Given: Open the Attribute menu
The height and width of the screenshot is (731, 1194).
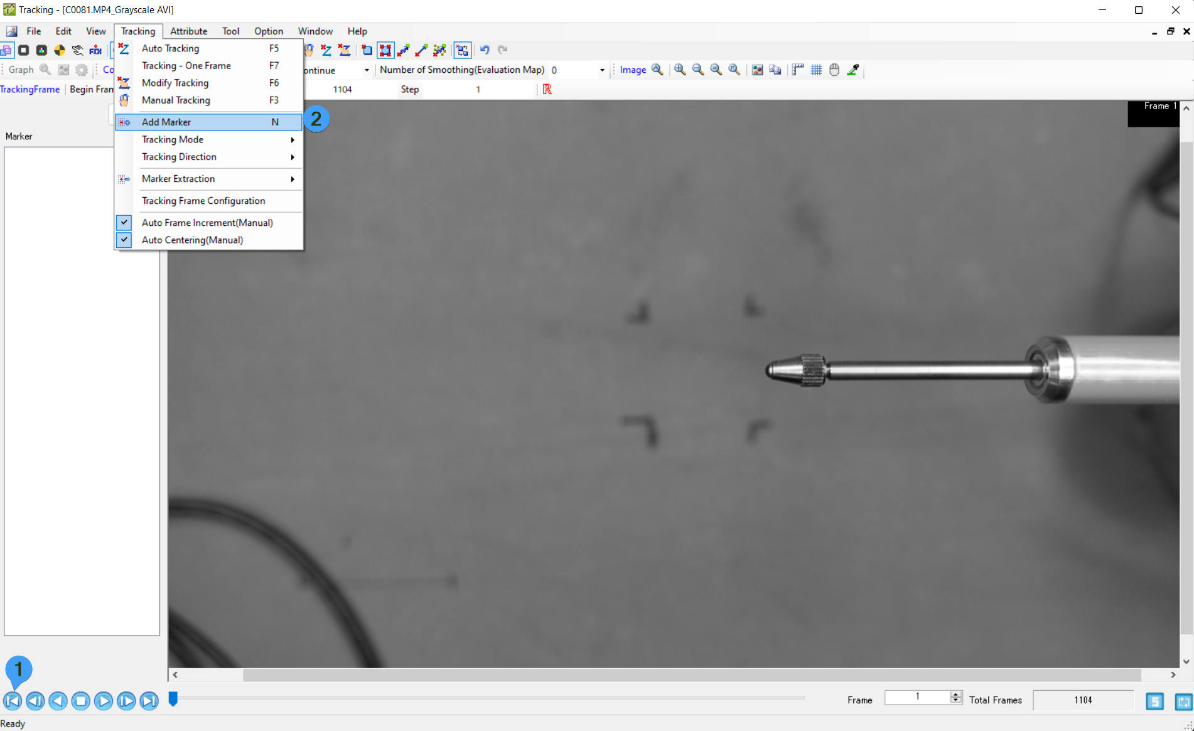Looking at the screenshot, I should (x=188, y=31).
